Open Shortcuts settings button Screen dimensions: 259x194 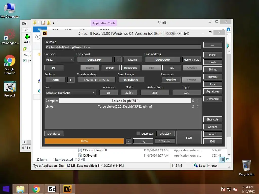coord(212,119)
